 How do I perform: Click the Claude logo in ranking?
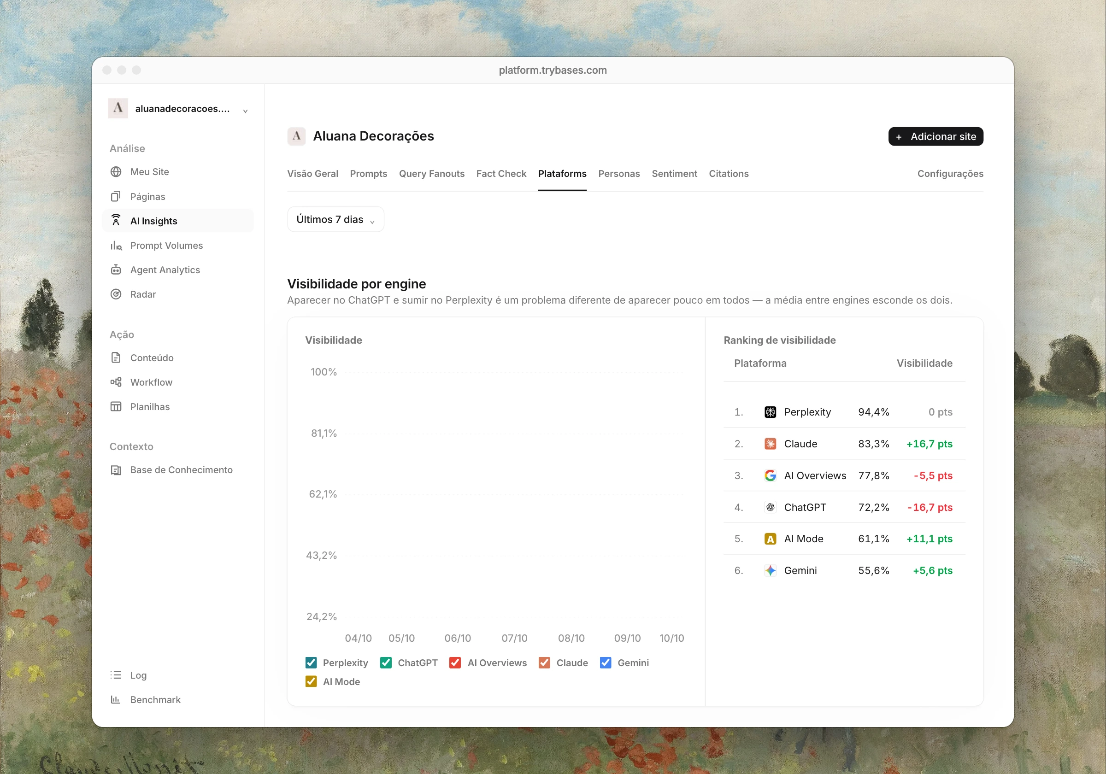770,444
